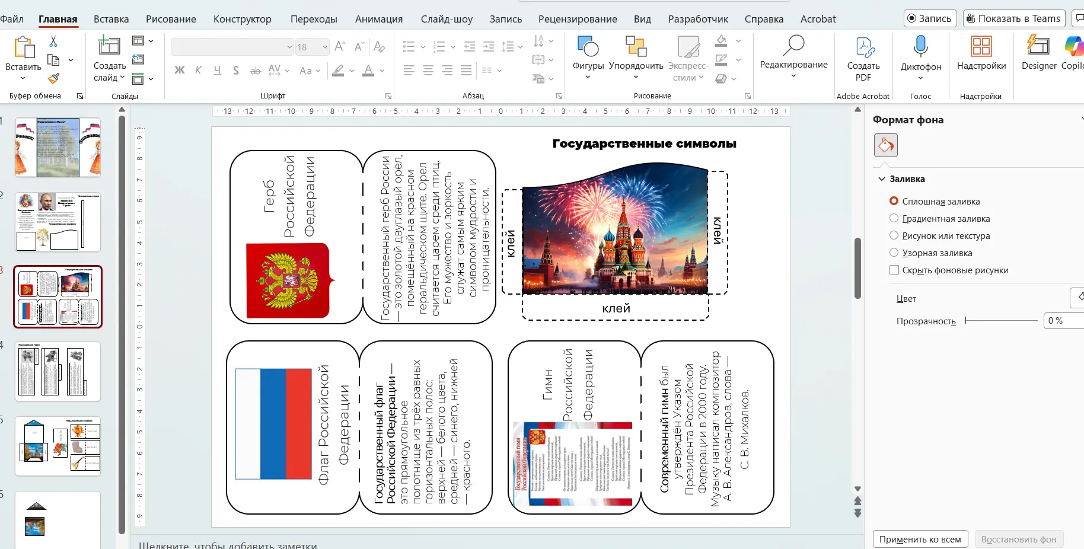Choose the Picture or texture fill option
This screenshot has height=549, width=1084.
(x=894, y=235)
